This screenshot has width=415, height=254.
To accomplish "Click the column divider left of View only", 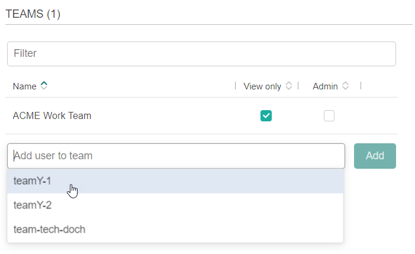I will tap(236, 86).
